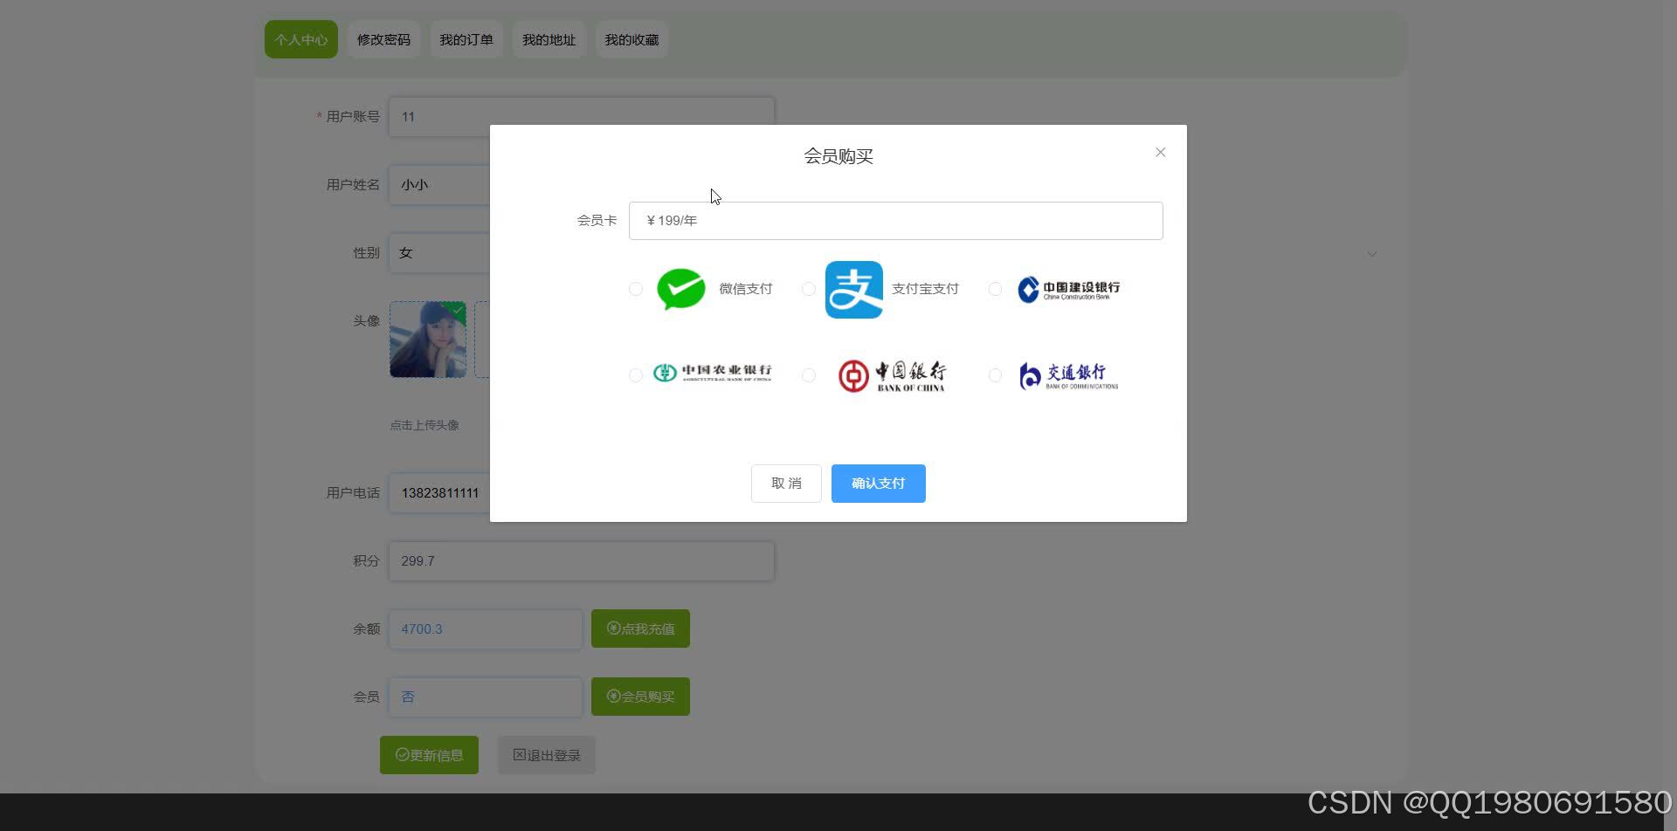Image resolution: width=1677 pixels, height=831 pixels.
Task: Close the 会员购买 dialog
Action: coord(1160,151)
